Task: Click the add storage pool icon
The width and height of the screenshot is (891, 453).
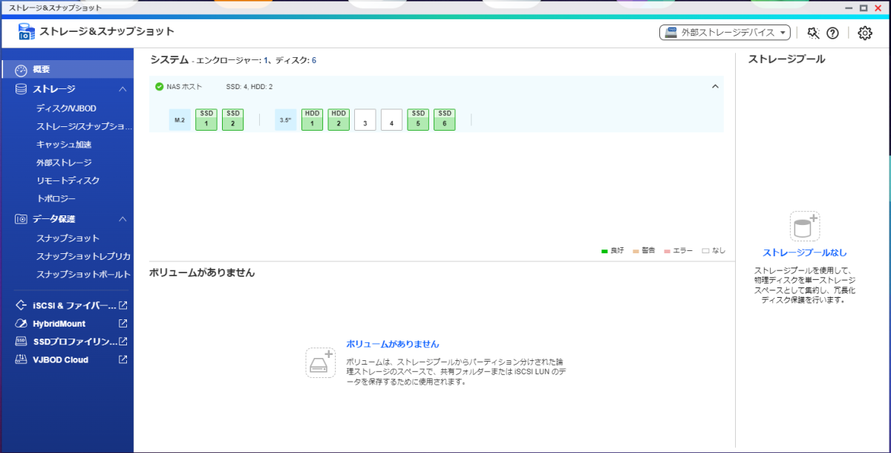Action: (805, 226)
